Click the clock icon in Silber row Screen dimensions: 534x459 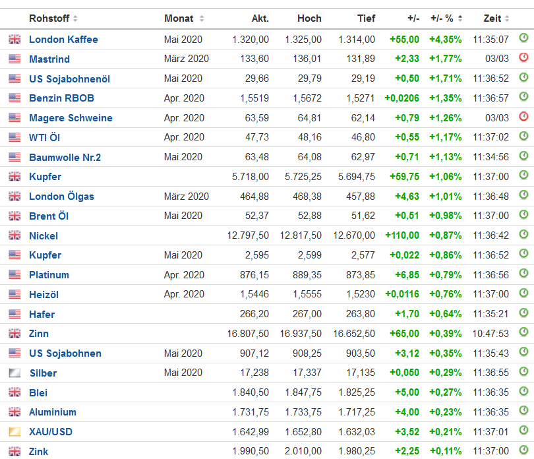pos(523,371)
